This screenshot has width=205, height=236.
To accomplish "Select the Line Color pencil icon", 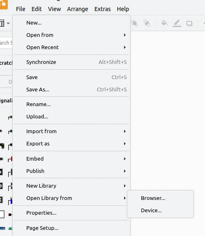I will pyautogui.click(x=177, y=23).
